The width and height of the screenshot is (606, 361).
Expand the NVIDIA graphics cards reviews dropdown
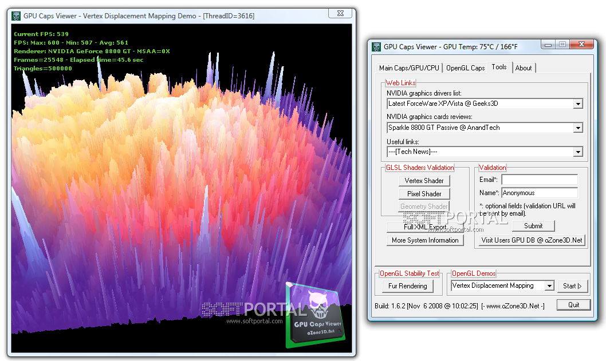coord(578,128)
